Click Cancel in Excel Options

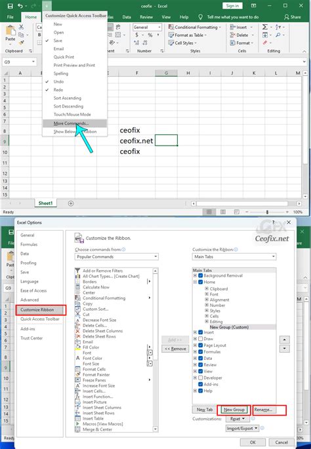pyautogui.click(x=281, y=442)
